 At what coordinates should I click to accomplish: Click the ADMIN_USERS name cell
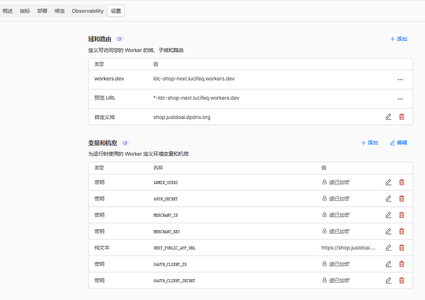[166, 183]
